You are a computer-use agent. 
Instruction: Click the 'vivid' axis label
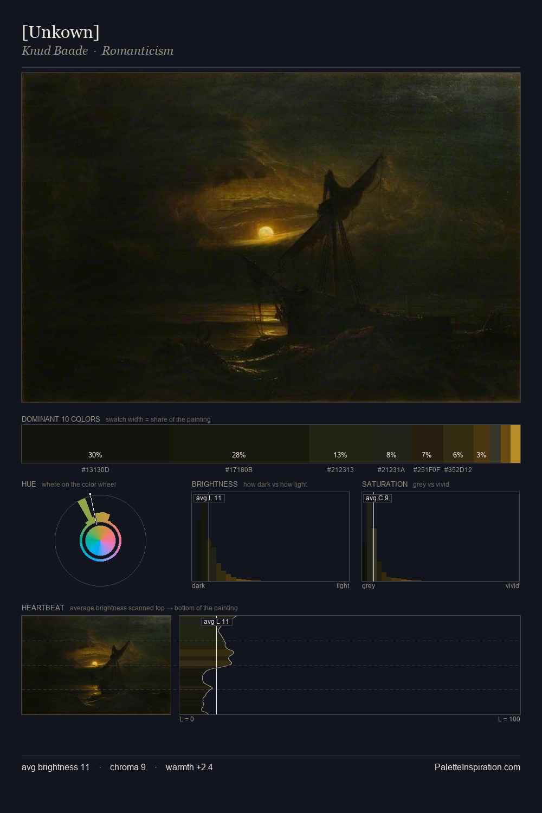point(512,586)
